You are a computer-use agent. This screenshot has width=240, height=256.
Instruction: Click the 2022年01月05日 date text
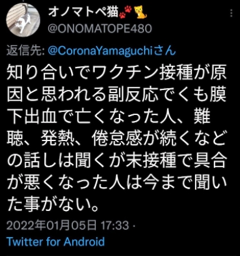pyautogui.click(x=52, y=225)
